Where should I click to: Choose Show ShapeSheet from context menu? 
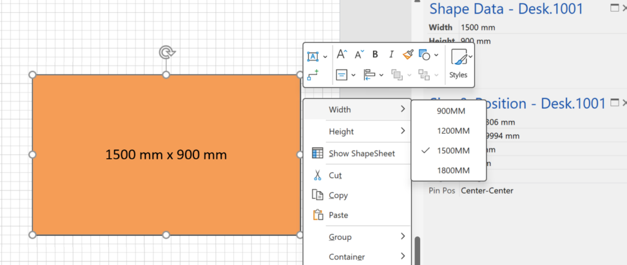[x=358, y=153]
